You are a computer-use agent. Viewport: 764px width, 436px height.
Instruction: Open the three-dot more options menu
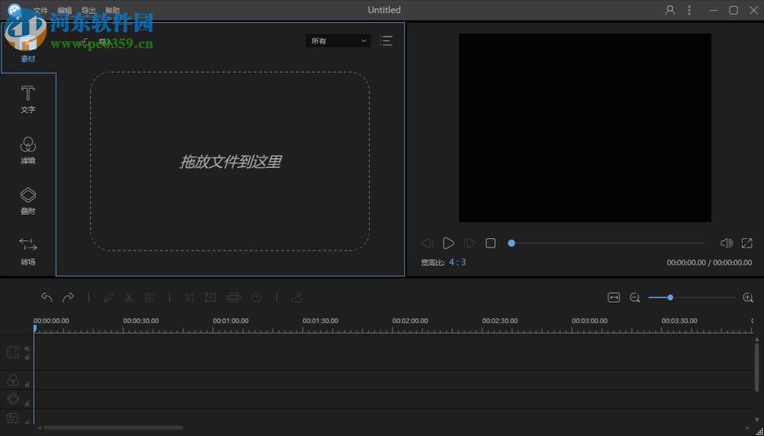pyautogui.click(x=689, y=10)
